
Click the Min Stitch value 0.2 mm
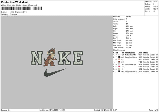pyautogui.click(x=129, y=43)
